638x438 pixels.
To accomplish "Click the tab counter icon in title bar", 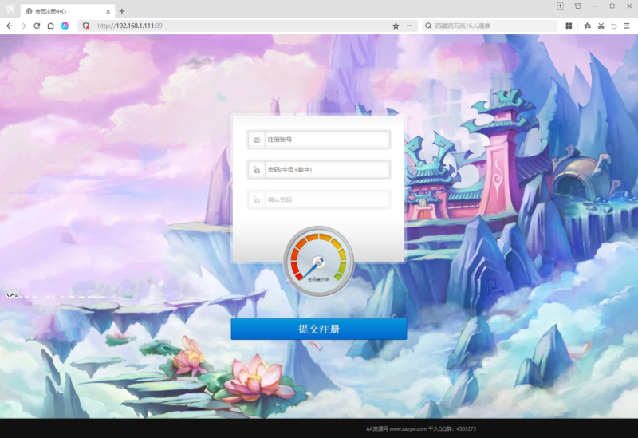I will 561,6.
